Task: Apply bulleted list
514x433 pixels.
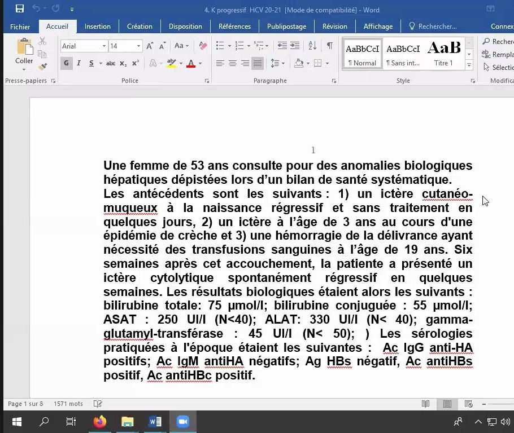Action: point(220,46)
